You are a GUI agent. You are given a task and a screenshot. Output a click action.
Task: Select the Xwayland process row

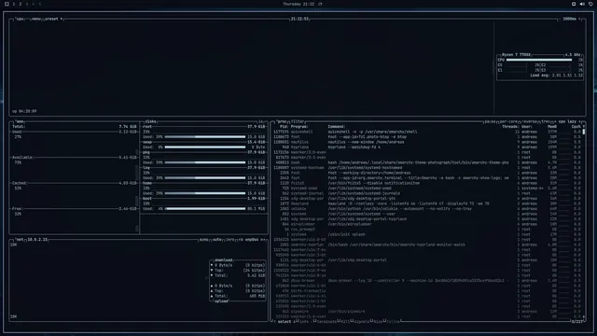coord(426,203)
